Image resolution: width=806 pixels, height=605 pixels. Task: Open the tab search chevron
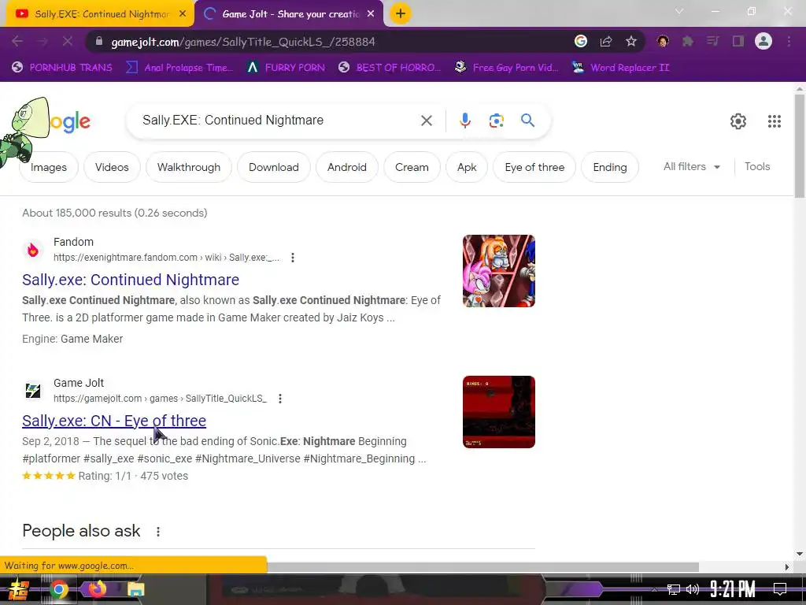pos(679,11)
